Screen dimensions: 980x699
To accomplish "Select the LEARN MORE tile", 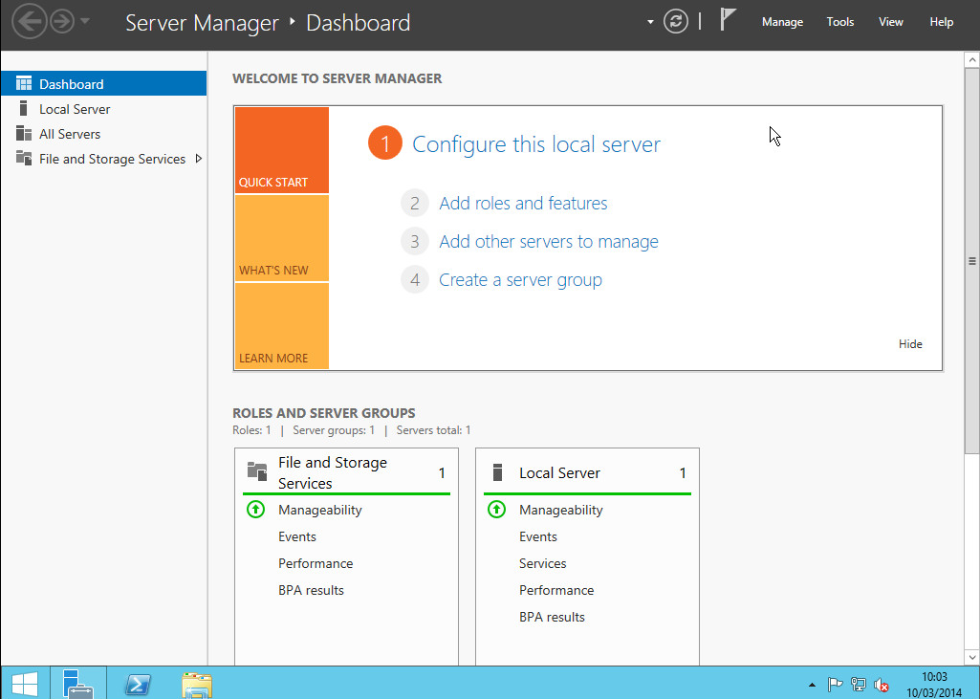I will 282,326.
